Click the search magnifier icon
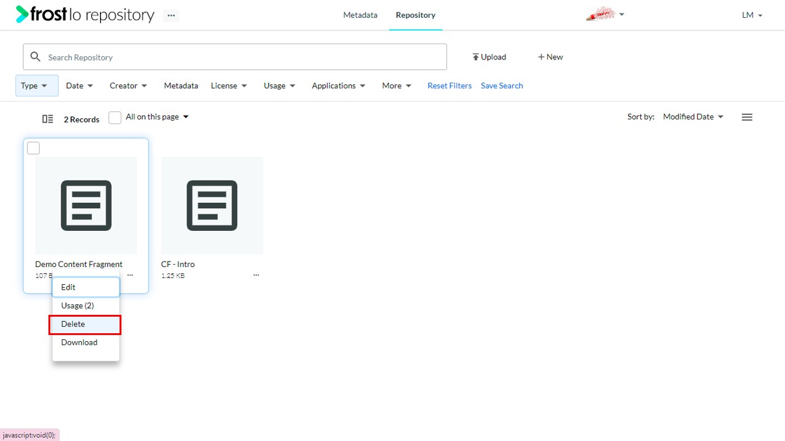The width and height of the screenshot is (785, 441). [36, 57]
